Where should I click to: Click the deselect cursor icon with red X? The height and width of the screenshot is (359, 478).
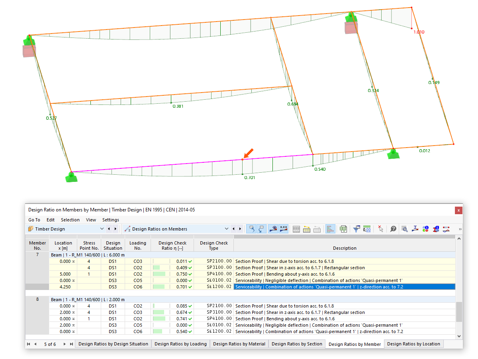pyautogui.click(x=381, y=229)
